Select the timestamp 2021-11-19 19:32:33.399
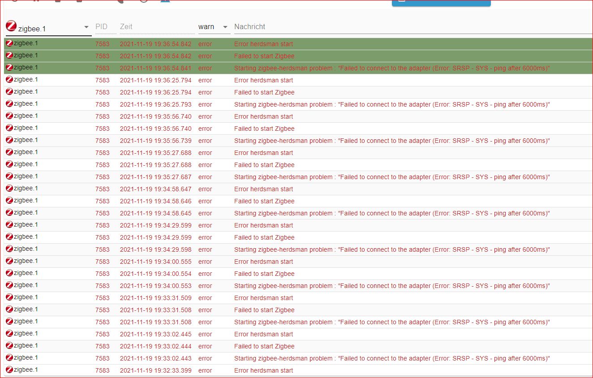This screenshot has height=378, width=593. pyautogui.click(x=155, y=370)
